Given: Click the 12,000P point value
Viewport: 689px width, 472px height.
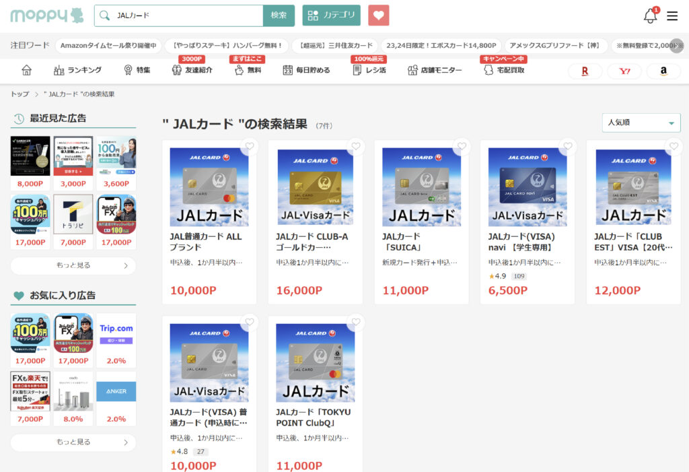Looking at the screenshot, I should [x=618, y=290].
